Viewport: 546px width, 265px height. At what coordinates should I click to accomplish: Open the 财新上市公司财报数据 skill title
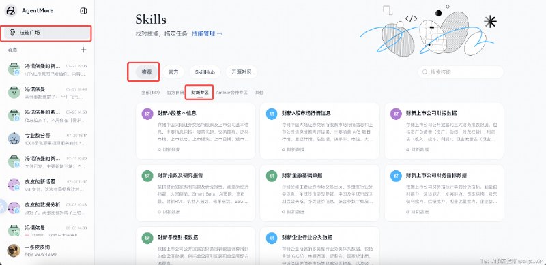(431, 113)
